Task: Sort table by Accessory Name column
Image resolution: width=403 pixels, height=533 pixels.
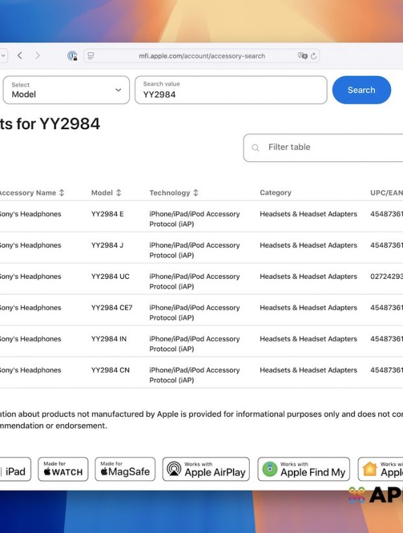Action: (x=62, y=193)
